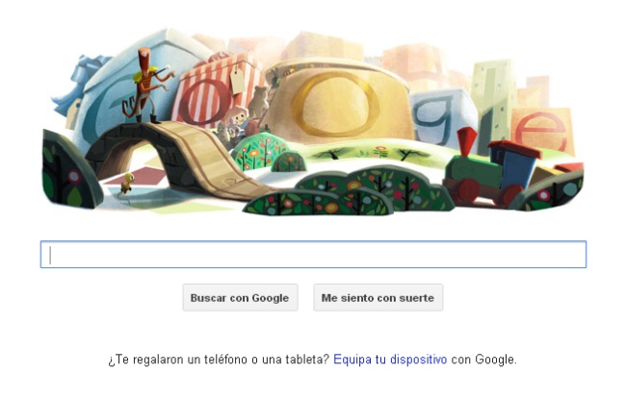Click the small yellow wind-up toy under bridge
This screenshot has width=626, height=399.
point(128,184)
